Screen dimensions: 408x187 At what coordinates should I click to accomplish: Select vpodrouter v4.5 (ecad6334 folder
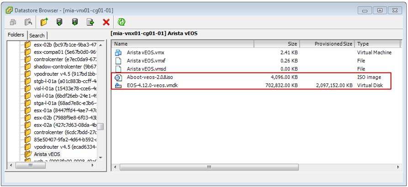point(65,147)
